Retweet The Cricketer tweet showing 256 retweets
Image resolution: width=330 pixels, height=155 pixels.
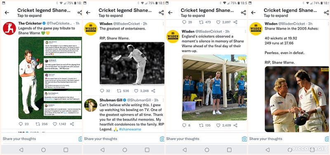(x=38, y=124)
